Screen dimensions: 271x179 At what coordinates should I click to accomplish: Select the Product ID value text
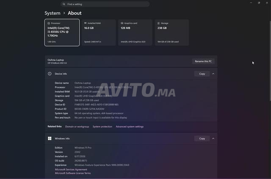[x=89, y=109]
